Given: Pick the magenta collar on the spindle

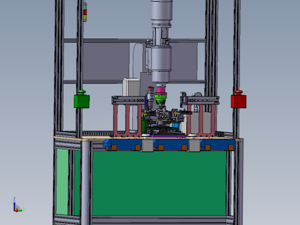Looking at the screenshot, I should [161, 90].
